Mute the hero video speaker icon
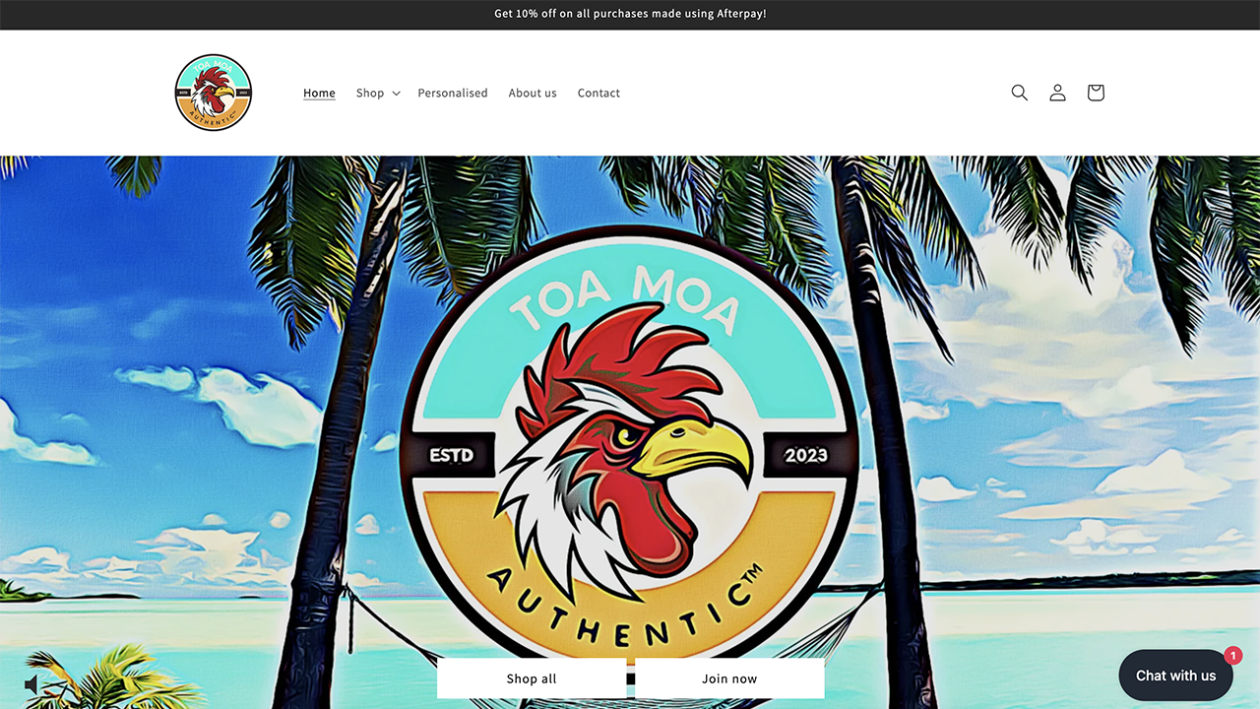 coord(31,684)
